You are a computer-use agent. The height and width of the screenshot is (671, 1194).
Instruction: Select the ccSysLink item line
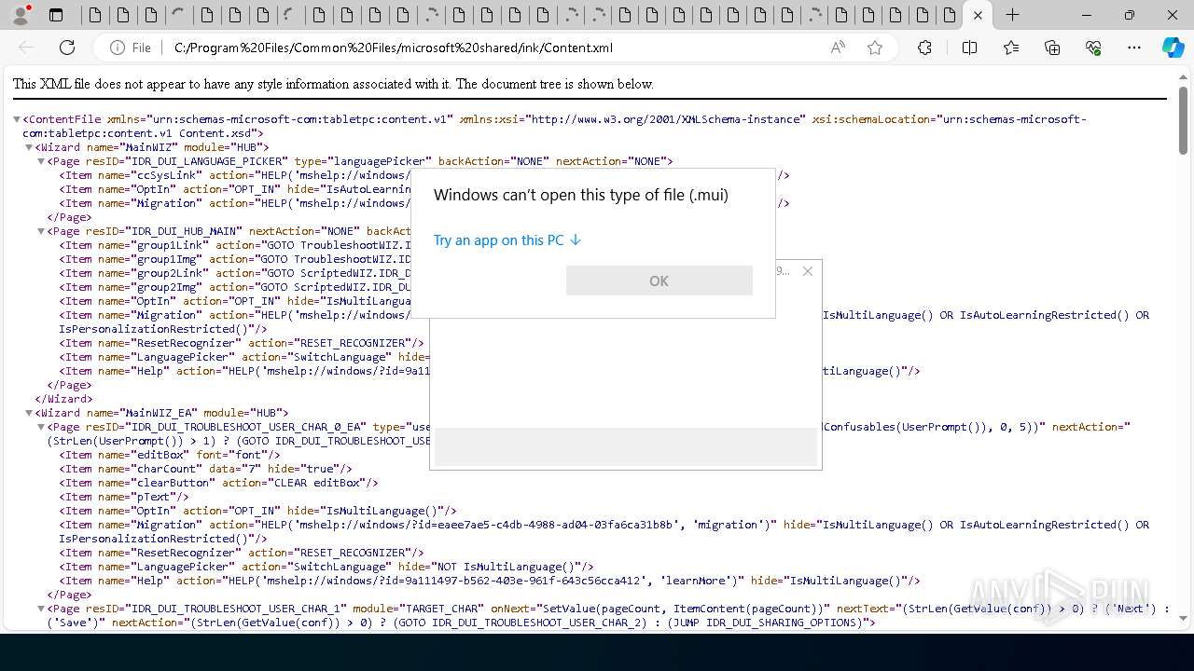click(234, 175)
